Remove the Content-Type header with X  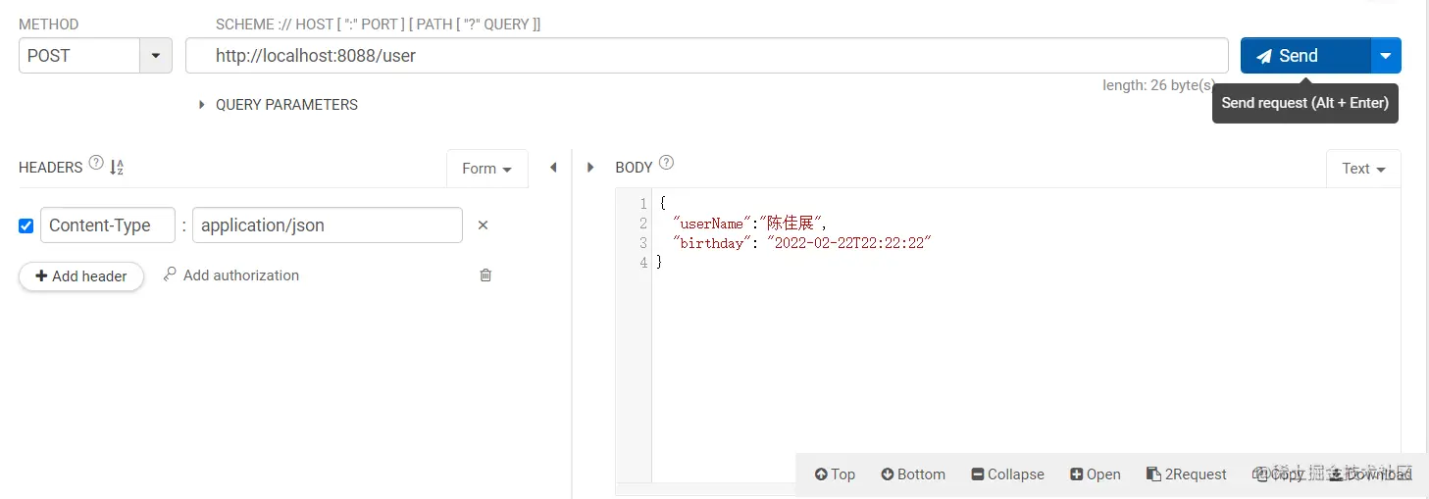(483, 225)
